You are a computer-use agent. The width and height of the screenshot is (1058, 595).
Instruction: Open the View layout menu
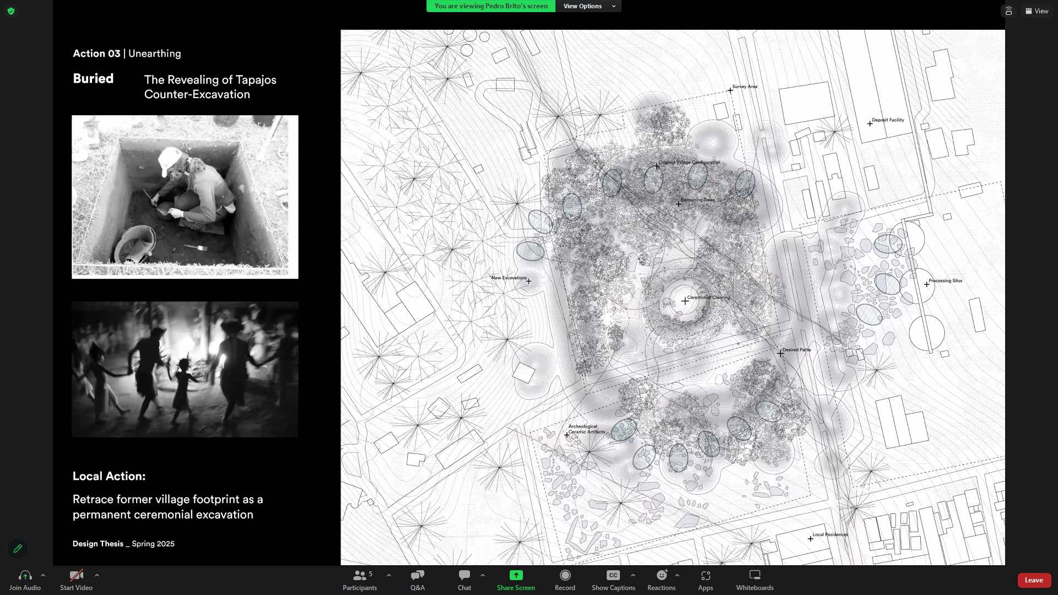(x=1037, y=11)
